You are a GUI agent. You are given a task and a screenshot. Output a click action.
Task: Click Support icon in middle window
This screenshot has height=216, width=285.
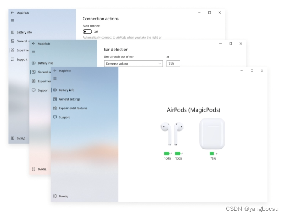point(34,90)
